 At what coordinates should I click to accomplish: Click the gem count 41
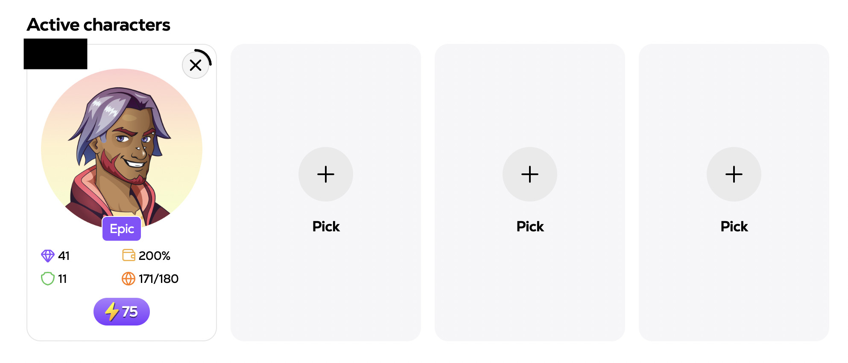(x=64, y=256)
